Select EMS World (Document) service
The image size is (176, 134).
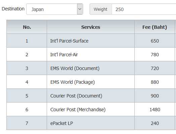75,68
